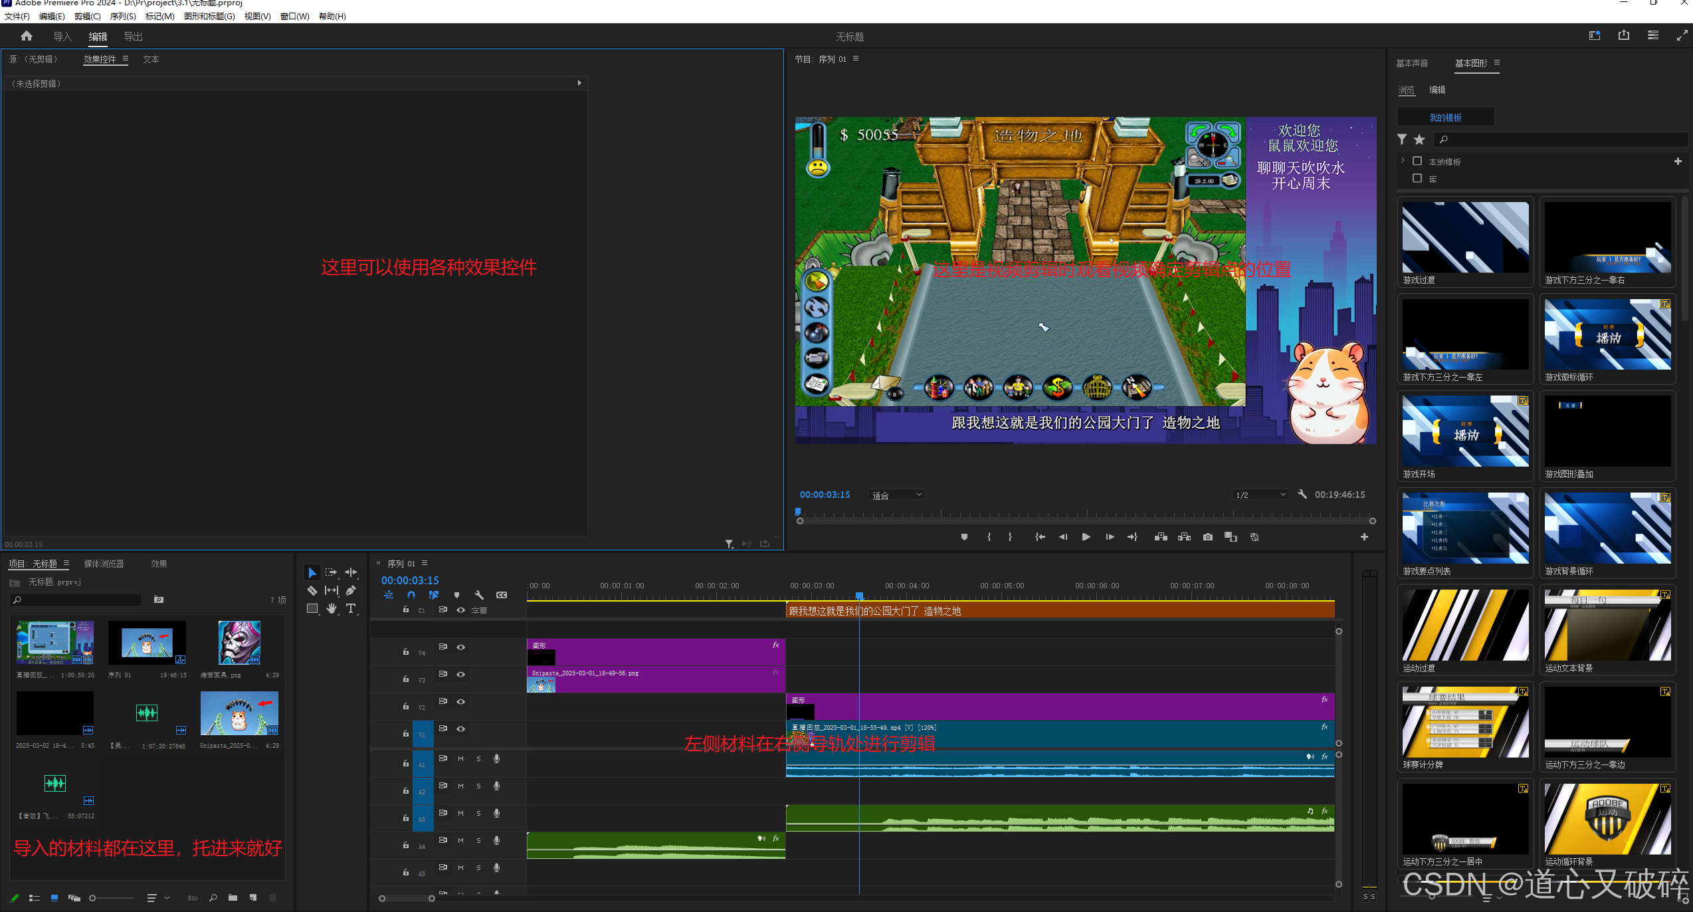Check the 本地模板 checkbox
The height and width of the screenshot is (912, 1693).
click(1417, 161)
